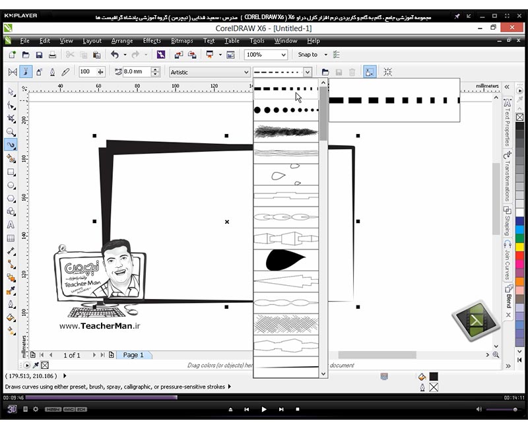Toggle Brush mode in property bar
This screenshot has height=429, width=528.
click(26, 72)
